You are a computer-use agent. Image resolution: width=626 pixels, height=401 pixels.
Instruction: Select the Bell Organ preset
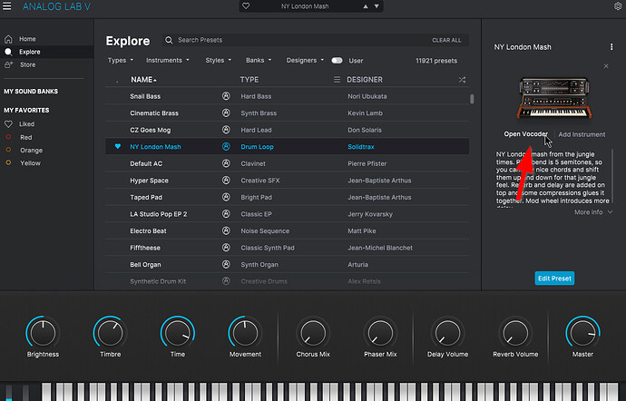coord(287,264)
